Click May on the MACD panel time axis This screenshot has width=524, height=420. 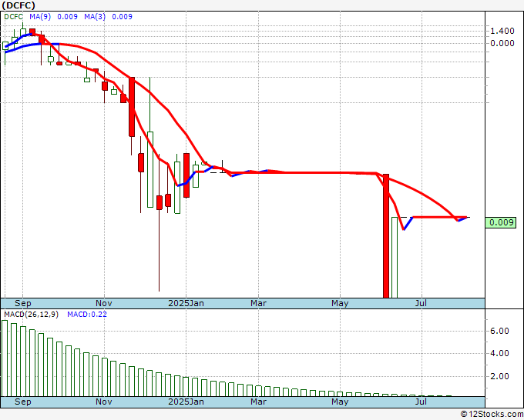click(x=340, y=402)
